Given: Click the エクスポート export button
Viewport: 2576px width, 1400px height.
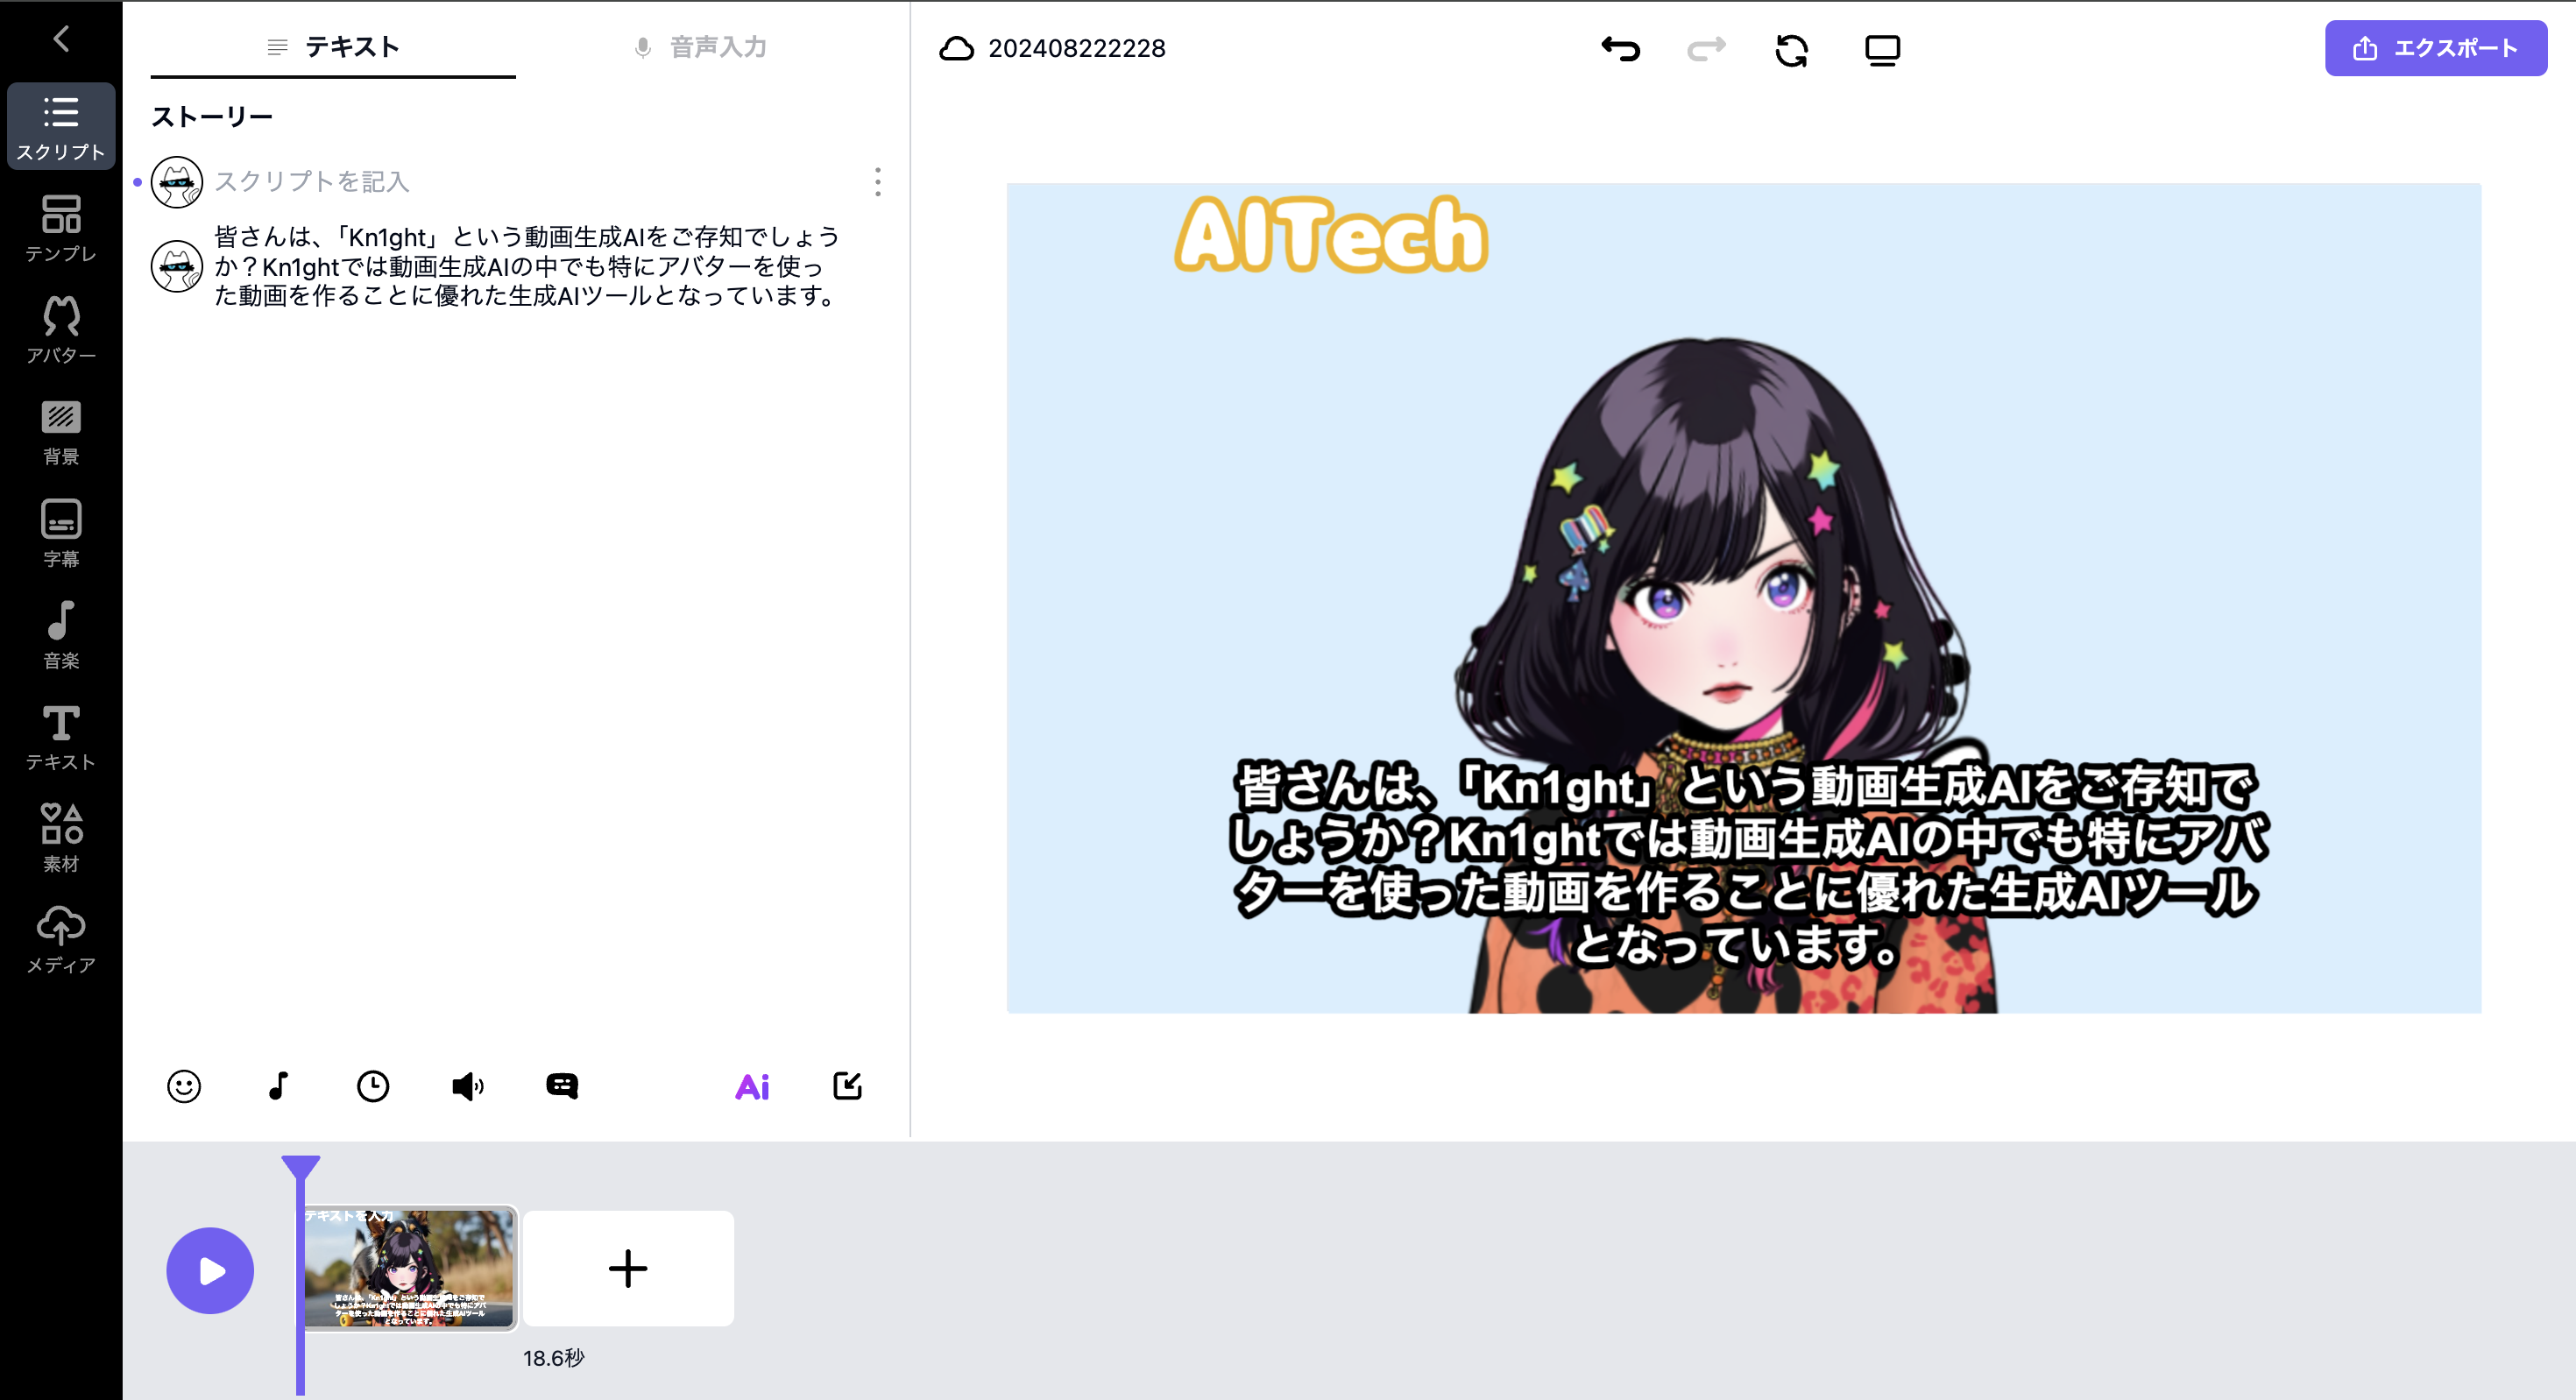Looking at the screenshot, I should 2436,48.
